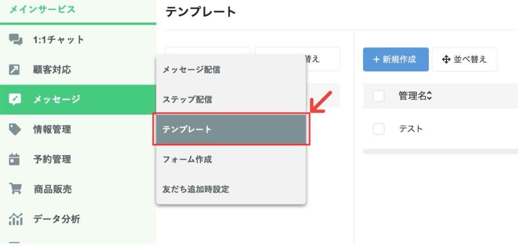This screenshot has height=246, width=518.
Task: Click the 1:1チャット chat bubbles icon
Action: point(16,40)
